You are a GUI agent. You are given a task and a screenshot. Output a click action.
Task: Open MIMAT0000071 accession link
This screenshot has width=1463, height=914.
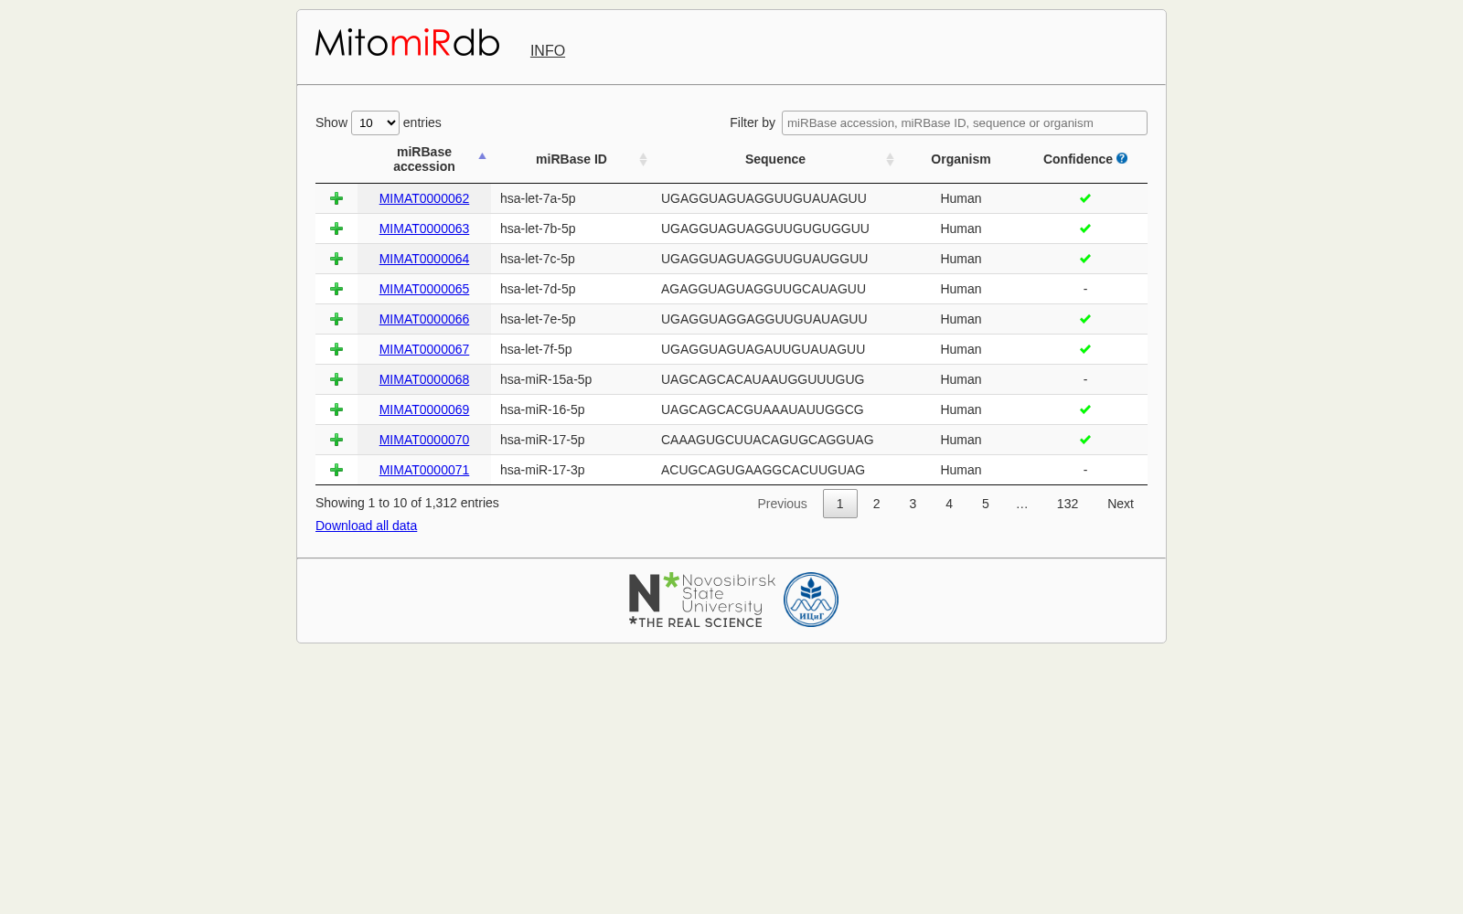pos(424,470)
